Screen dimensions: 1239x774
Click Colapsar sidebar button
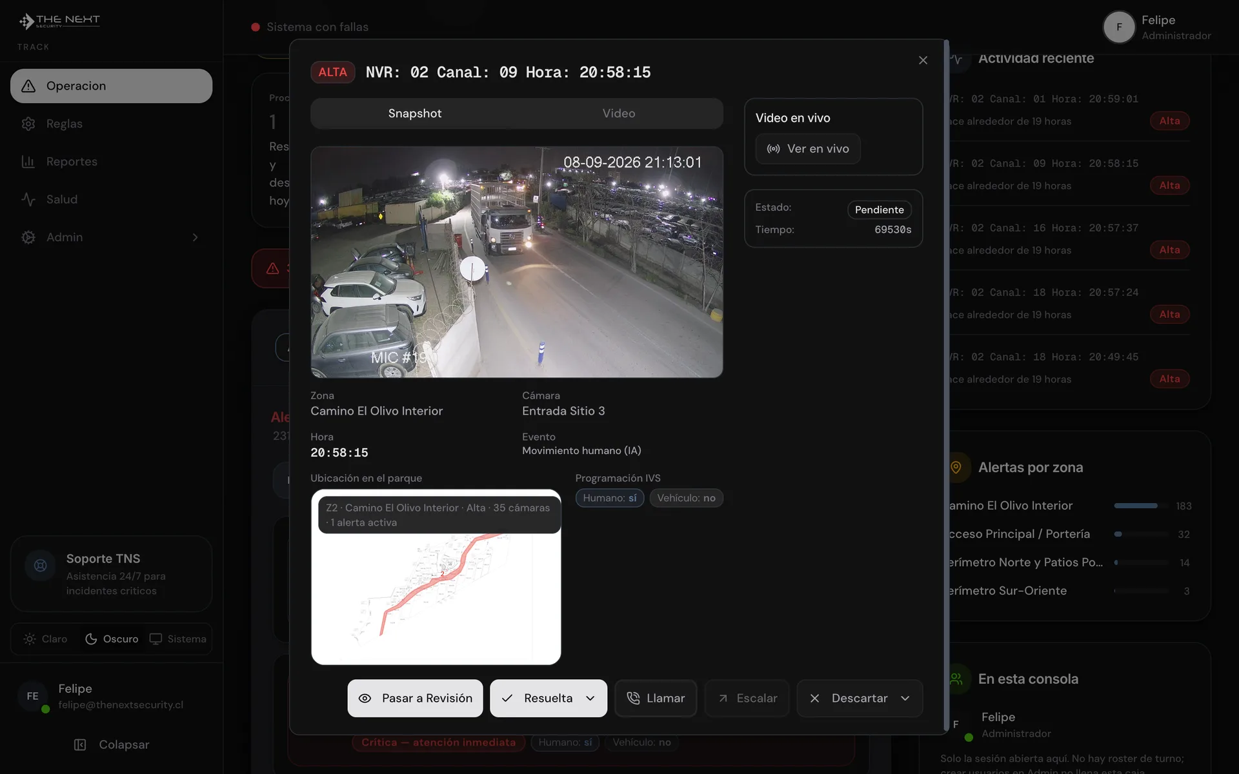click(x=111, y=745)
